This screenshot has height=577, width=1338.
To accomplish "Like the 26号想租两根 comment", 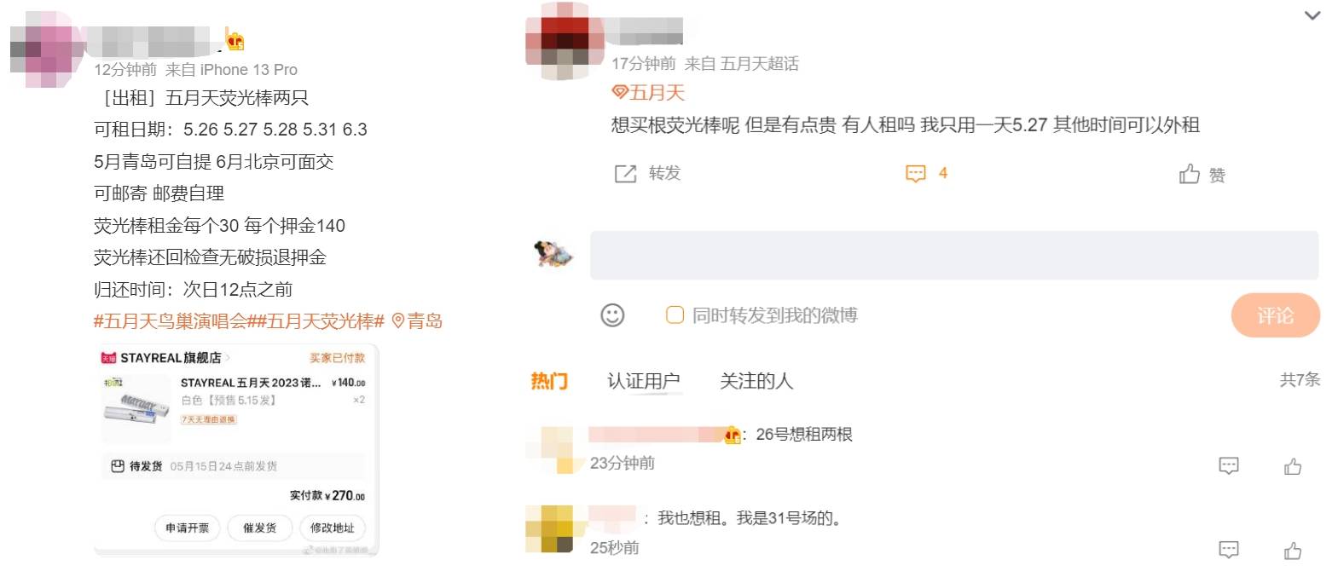I will (x=1293, y=465).
